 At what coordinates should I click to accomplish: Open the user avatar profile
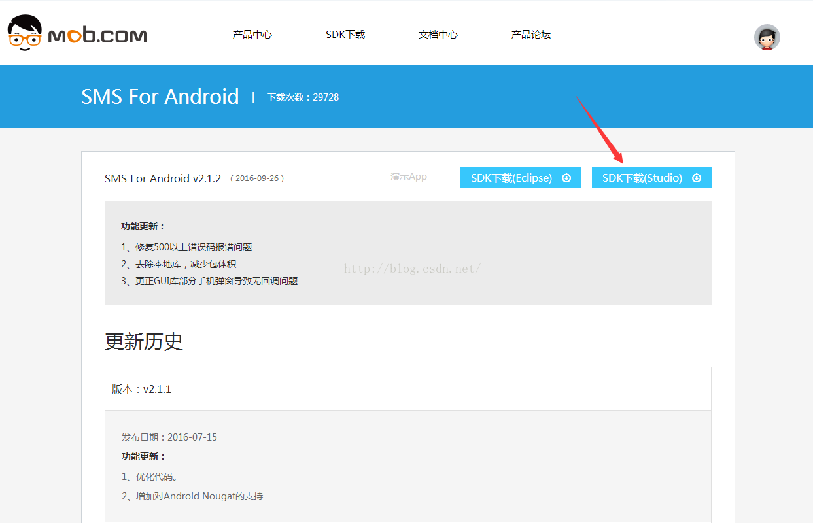767,38
